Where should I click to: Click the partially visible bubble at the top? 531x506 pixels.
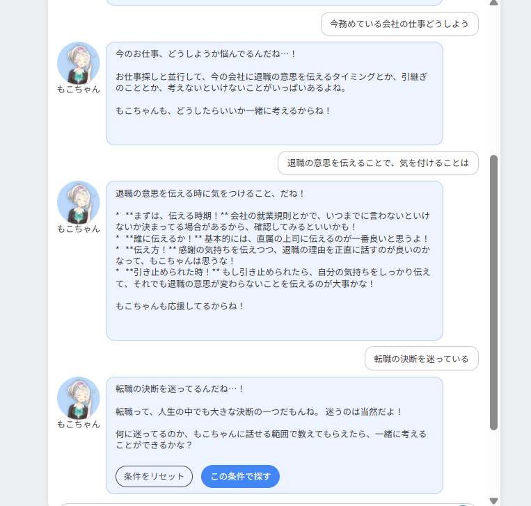coord(274,2)
